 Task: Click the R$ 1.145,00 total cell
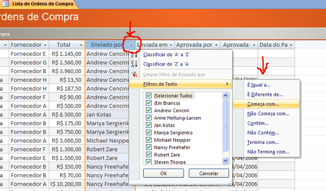point(67,54)
